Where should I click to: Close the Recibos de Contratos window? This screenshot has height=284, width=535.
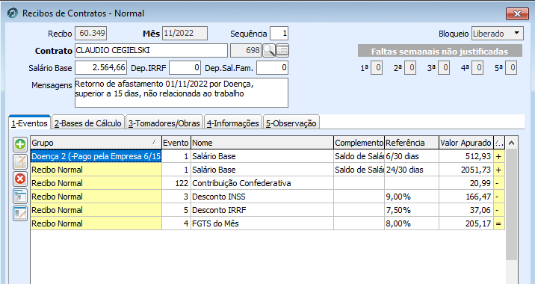point(517,13)
